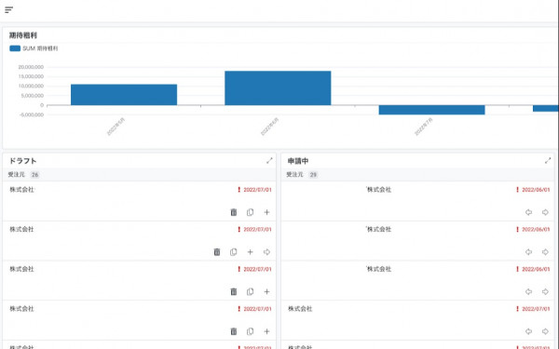Click the 期待粗利 chart title
This screenshot has width=559, height=349.
pyautogui.click(x=23, y=35)
